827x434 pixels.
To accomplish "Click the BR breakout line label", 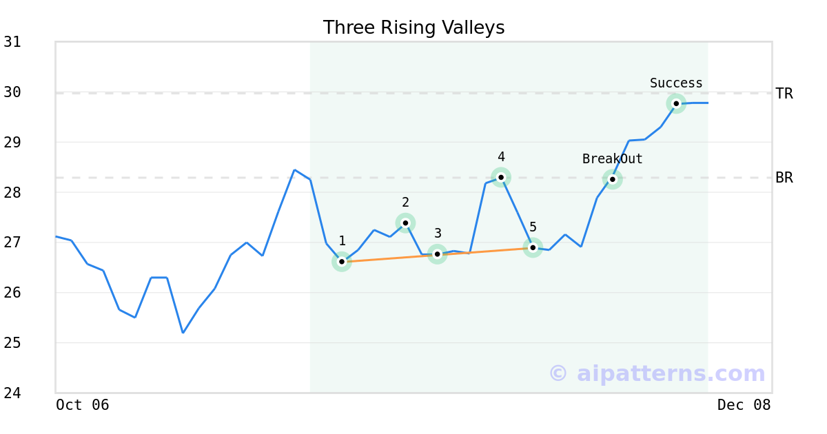I will (784, 178).
